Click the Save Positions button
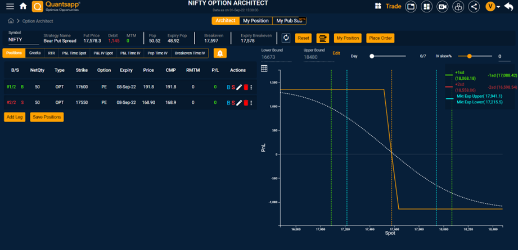Viewport: 518px width, 250px height. (47, 117)
